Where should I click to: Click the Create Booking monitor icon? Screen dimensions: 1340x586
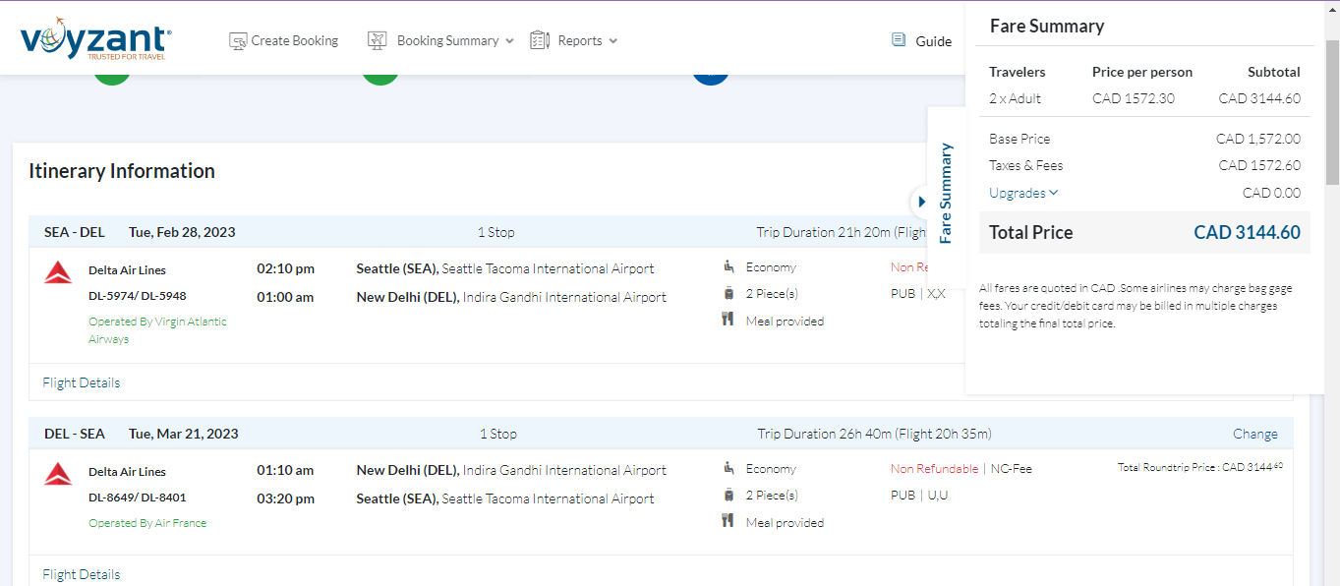coord(238,41)
